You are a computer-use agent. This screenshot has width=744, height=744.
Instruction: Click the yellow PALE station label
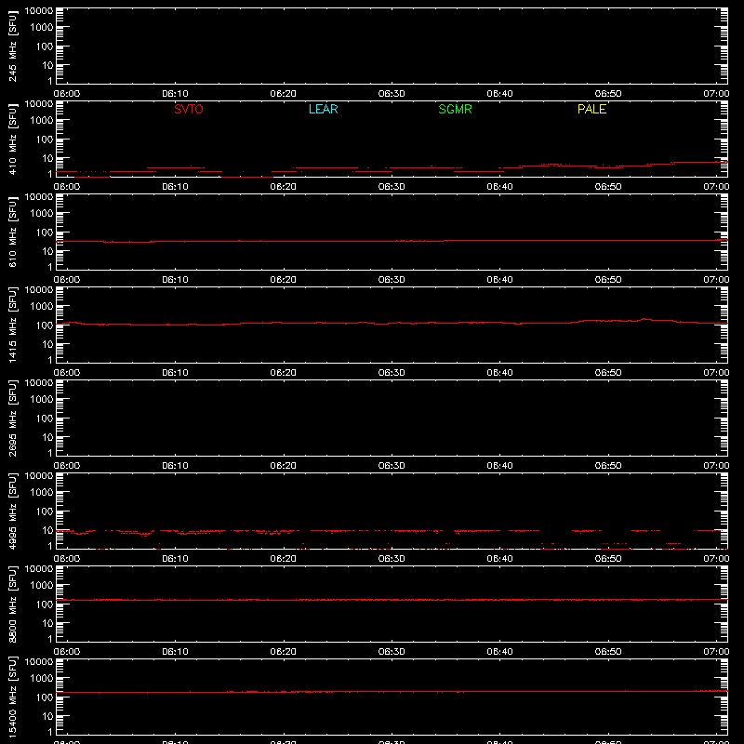coord(591,109)
